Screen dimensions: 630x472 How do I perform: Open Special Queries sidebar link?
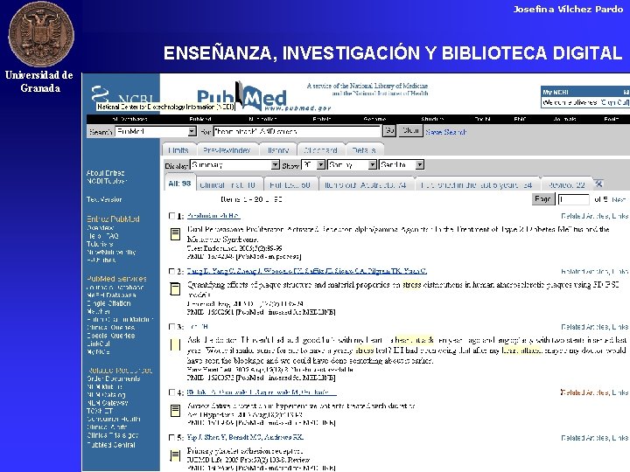pos(111,335)
